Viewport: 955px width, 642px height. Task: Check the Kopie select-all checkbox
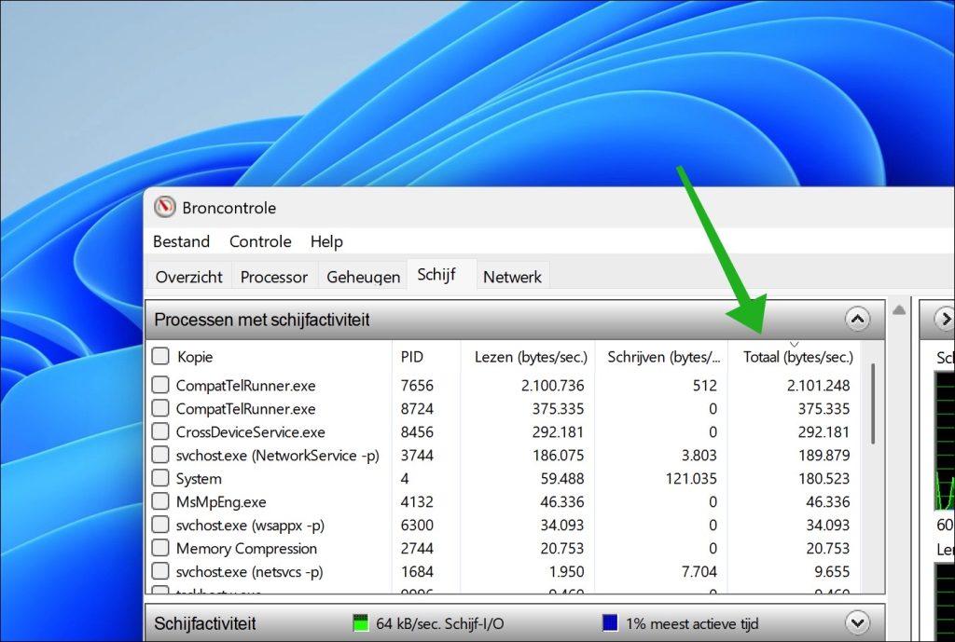tap(160, 356)
